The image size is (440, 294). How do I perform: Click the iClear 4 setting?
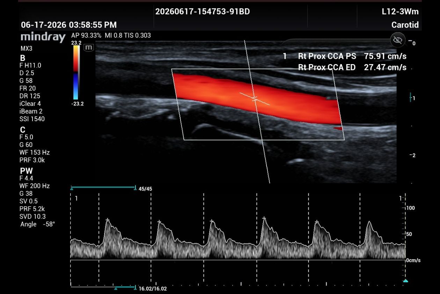(x=30, y=104)
